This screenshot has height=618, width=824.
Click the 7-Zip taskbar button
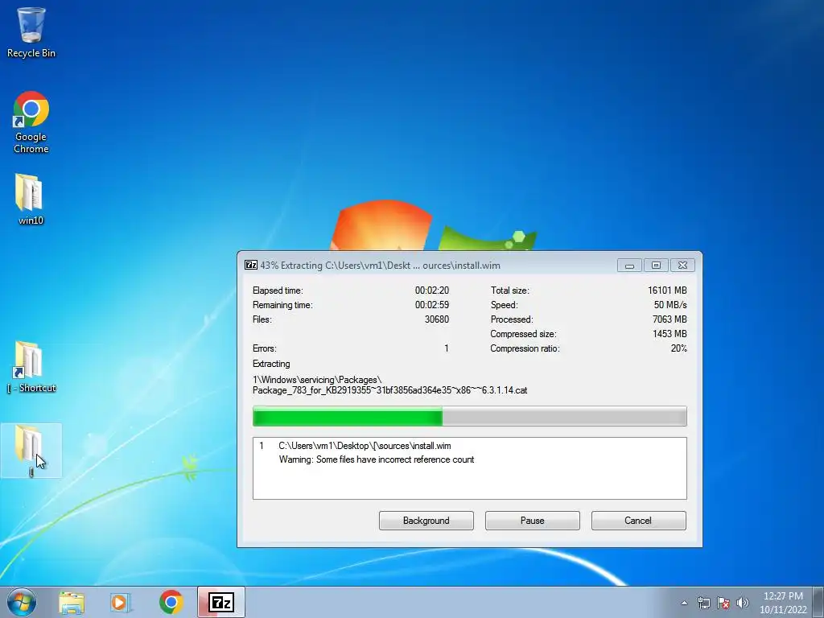(x=221, y=602)
